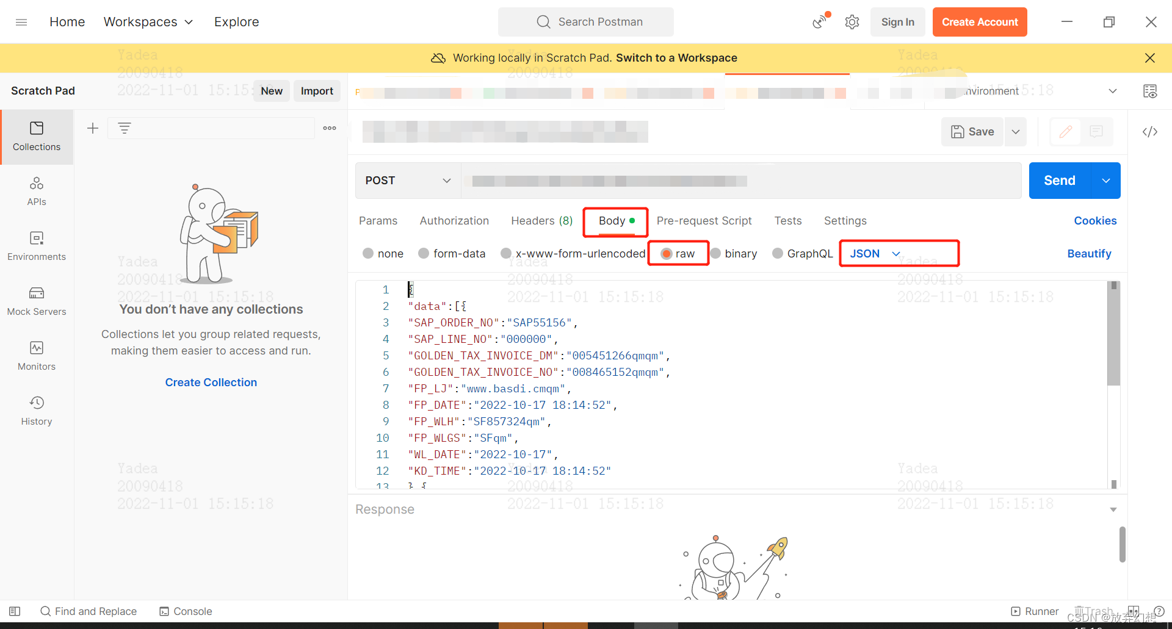This screenshot has height=629, width=1172.
Task: Click the filter collections icon
Action: pyautogui.click(x=125, y=128)
